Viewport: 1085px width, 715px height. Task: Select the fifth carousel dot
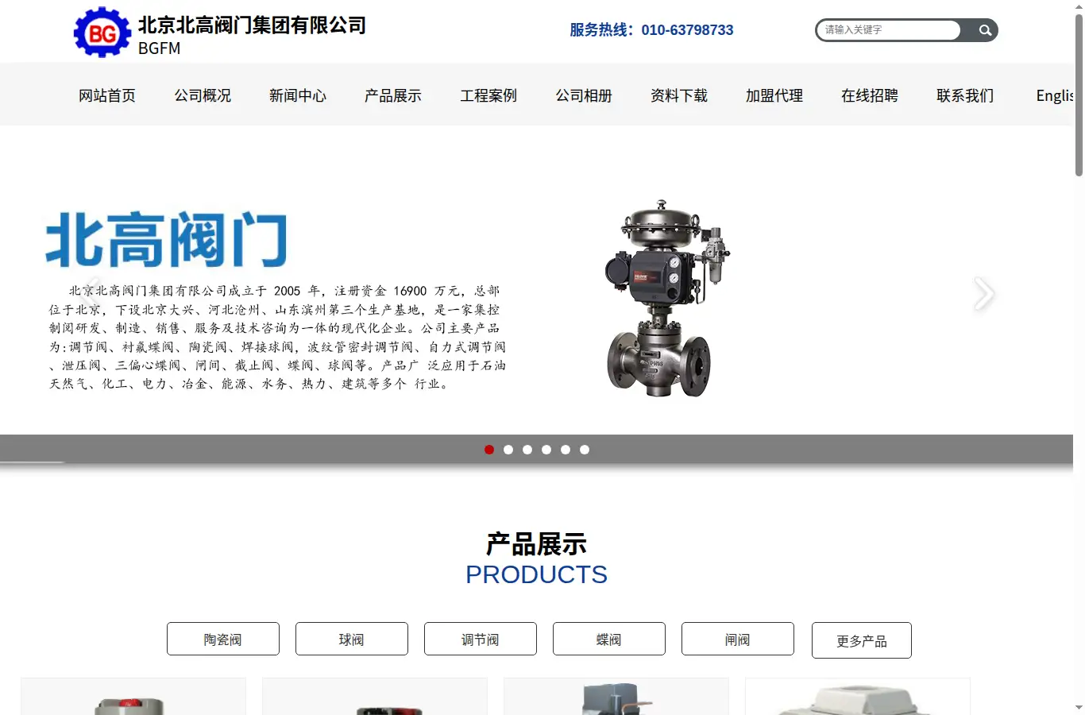click(566, 450)
